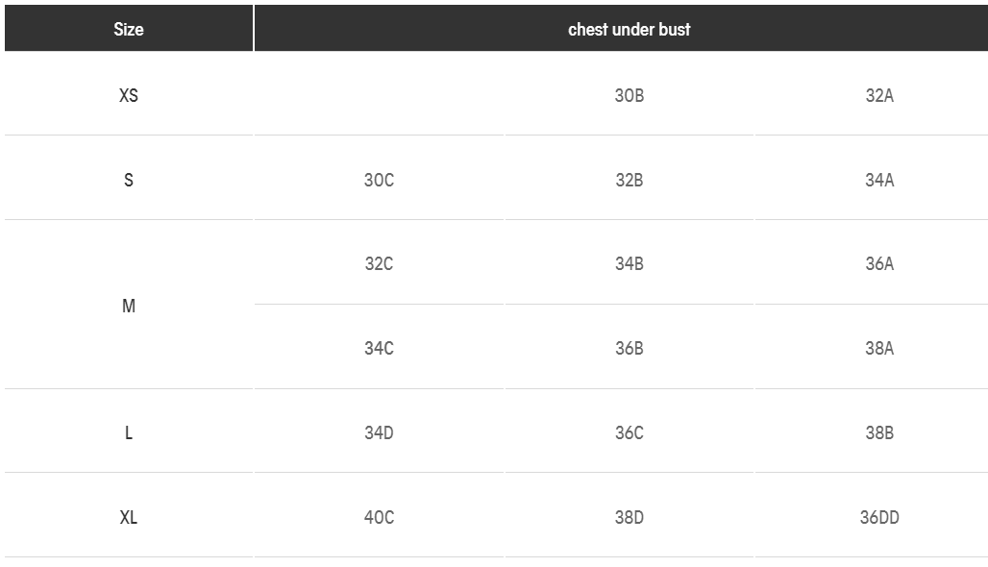This screenshot has height=567, width=988.
Task: Click the XL size row label
Action: [129, 517]
